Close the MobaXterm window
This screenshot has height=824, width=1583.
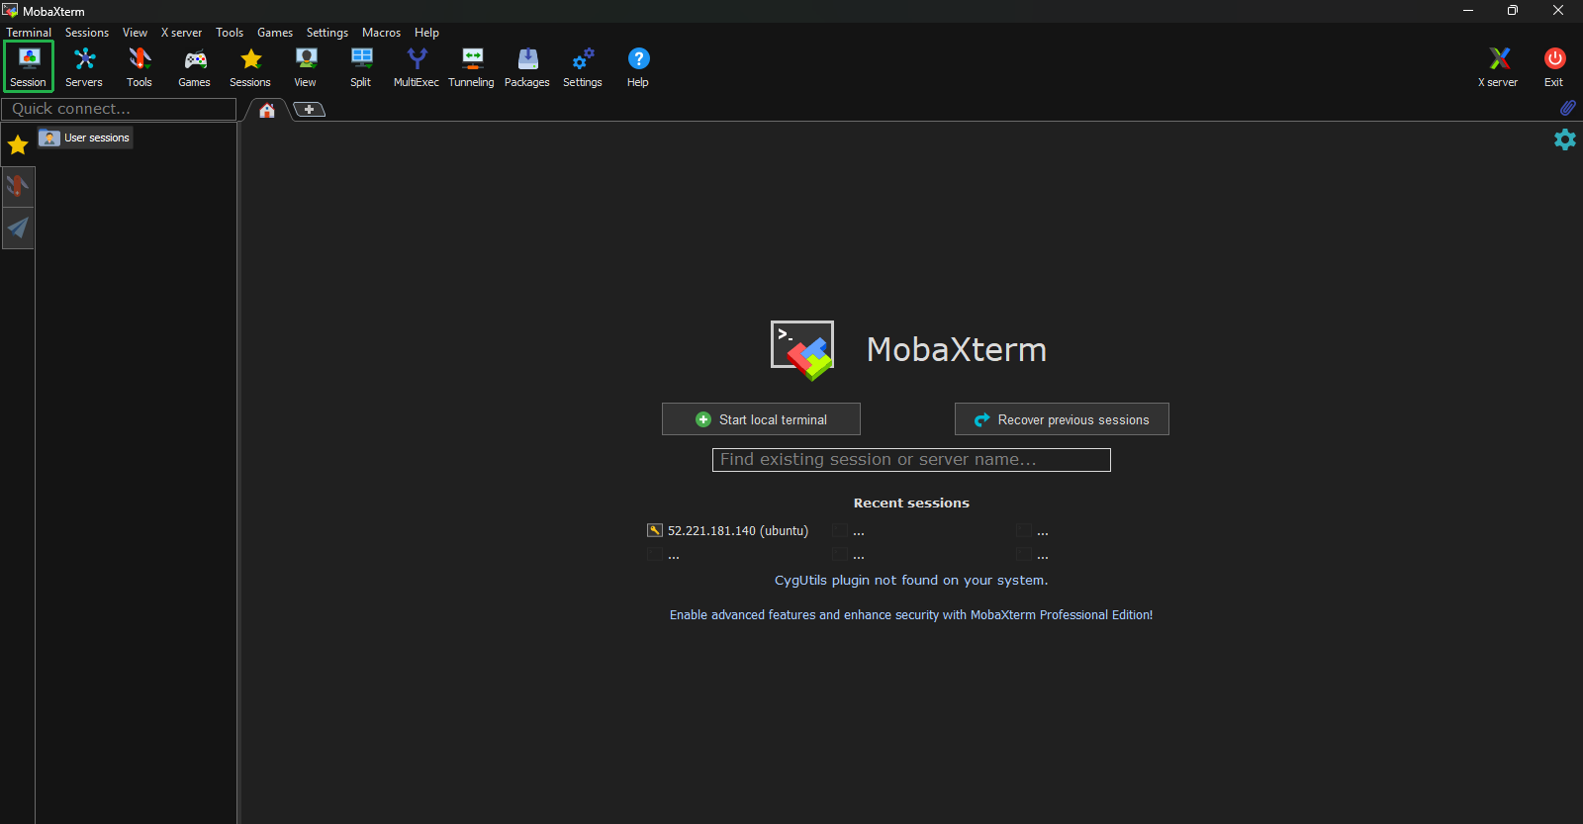pyautogui.click(x=1558, y=11)
